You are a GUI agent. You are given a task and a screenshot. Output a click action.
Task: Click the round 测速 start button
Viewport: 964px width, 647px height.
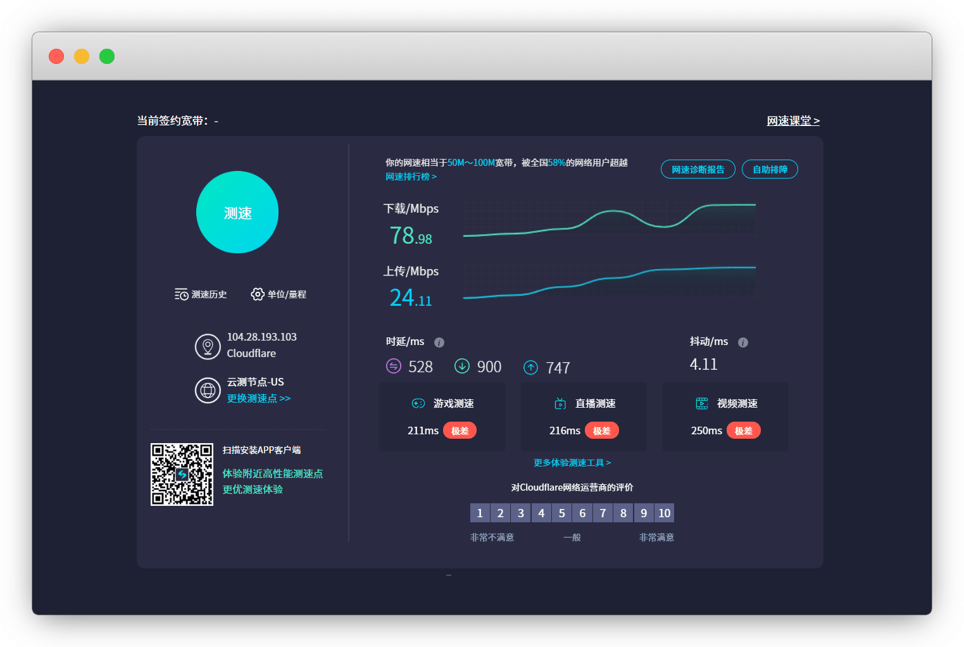click(x=237, y=213)
